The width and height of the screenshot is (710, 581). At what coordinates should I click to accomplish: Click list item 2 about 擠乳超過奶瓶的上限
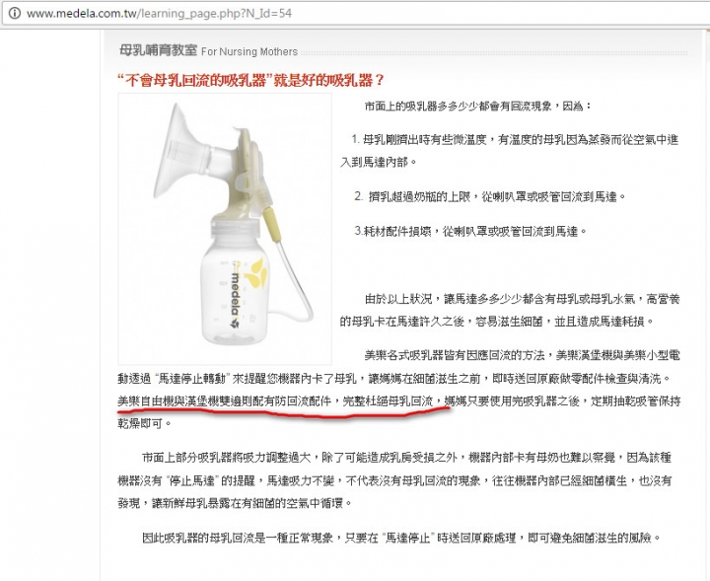coord(490,196)
